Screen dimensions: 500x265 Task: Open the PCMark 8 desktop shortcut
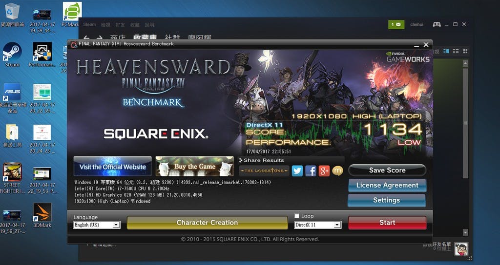coord(71,14)
